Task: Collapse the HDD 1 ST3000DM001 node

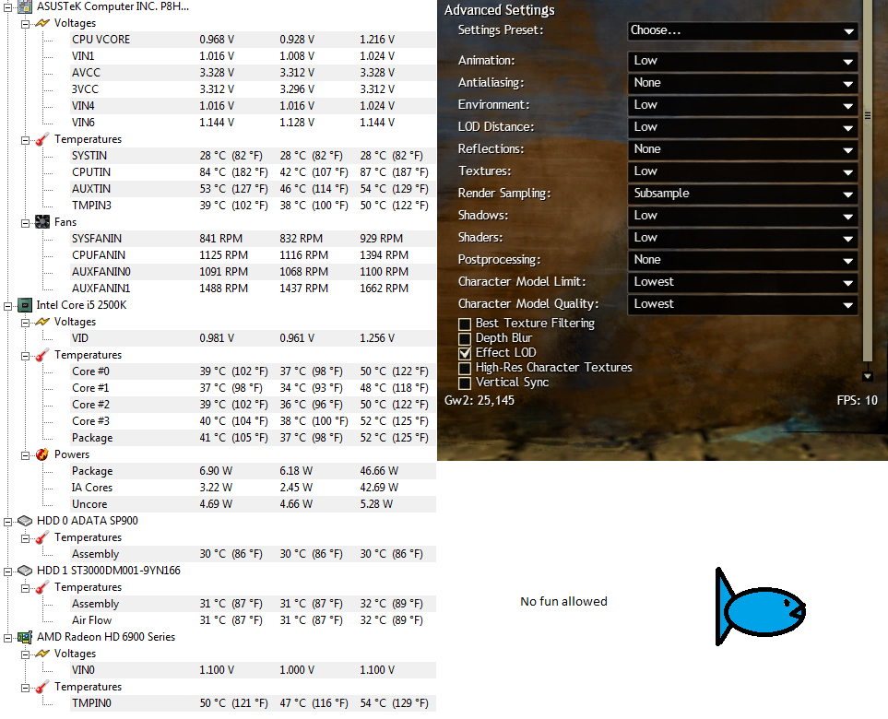Action: 8,572
